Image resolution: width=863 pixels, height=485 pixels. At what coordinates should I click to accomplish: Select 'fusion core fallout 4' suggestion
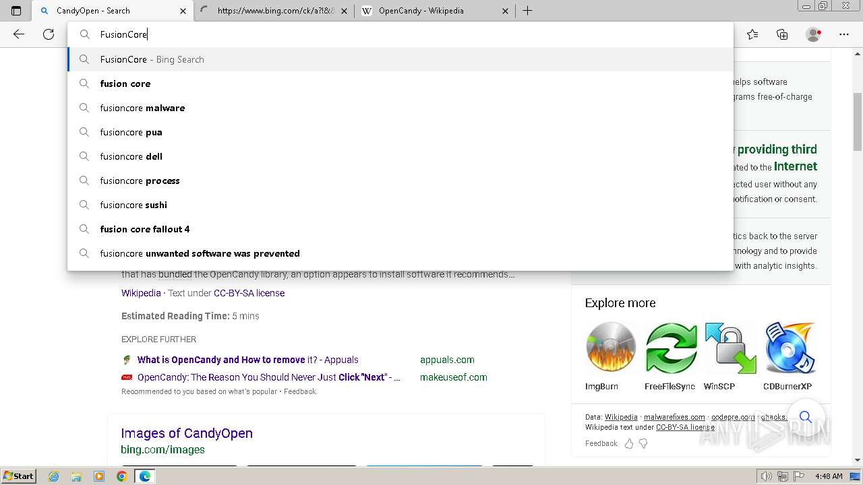[x=400, y=229]
